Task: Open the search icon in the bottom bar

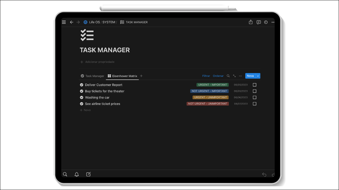Action: [x=65, y=174]
